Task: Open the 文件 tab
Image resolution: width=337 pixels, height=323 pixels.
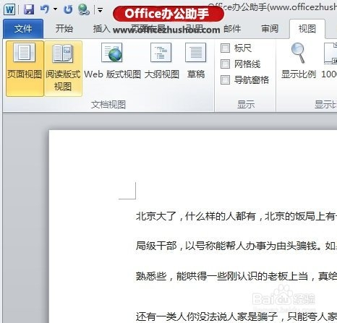Action: (x=23, y=29)
